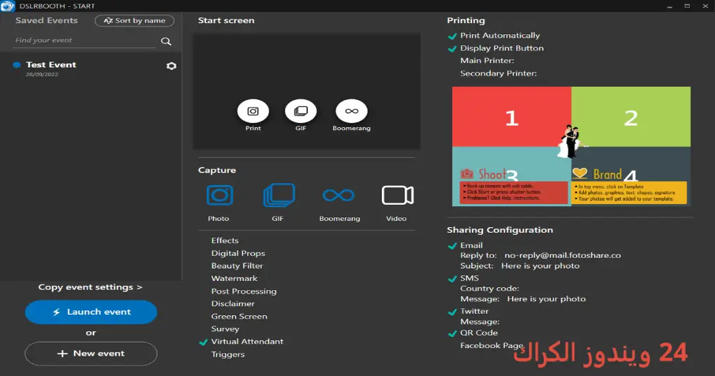Viewport: 715px width, 376px height.
Task: Click the Boomerang icon on the start screen
Action: (352, 111)
